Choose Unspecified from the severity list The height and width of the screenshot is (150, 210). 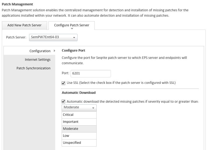(79, 143)
